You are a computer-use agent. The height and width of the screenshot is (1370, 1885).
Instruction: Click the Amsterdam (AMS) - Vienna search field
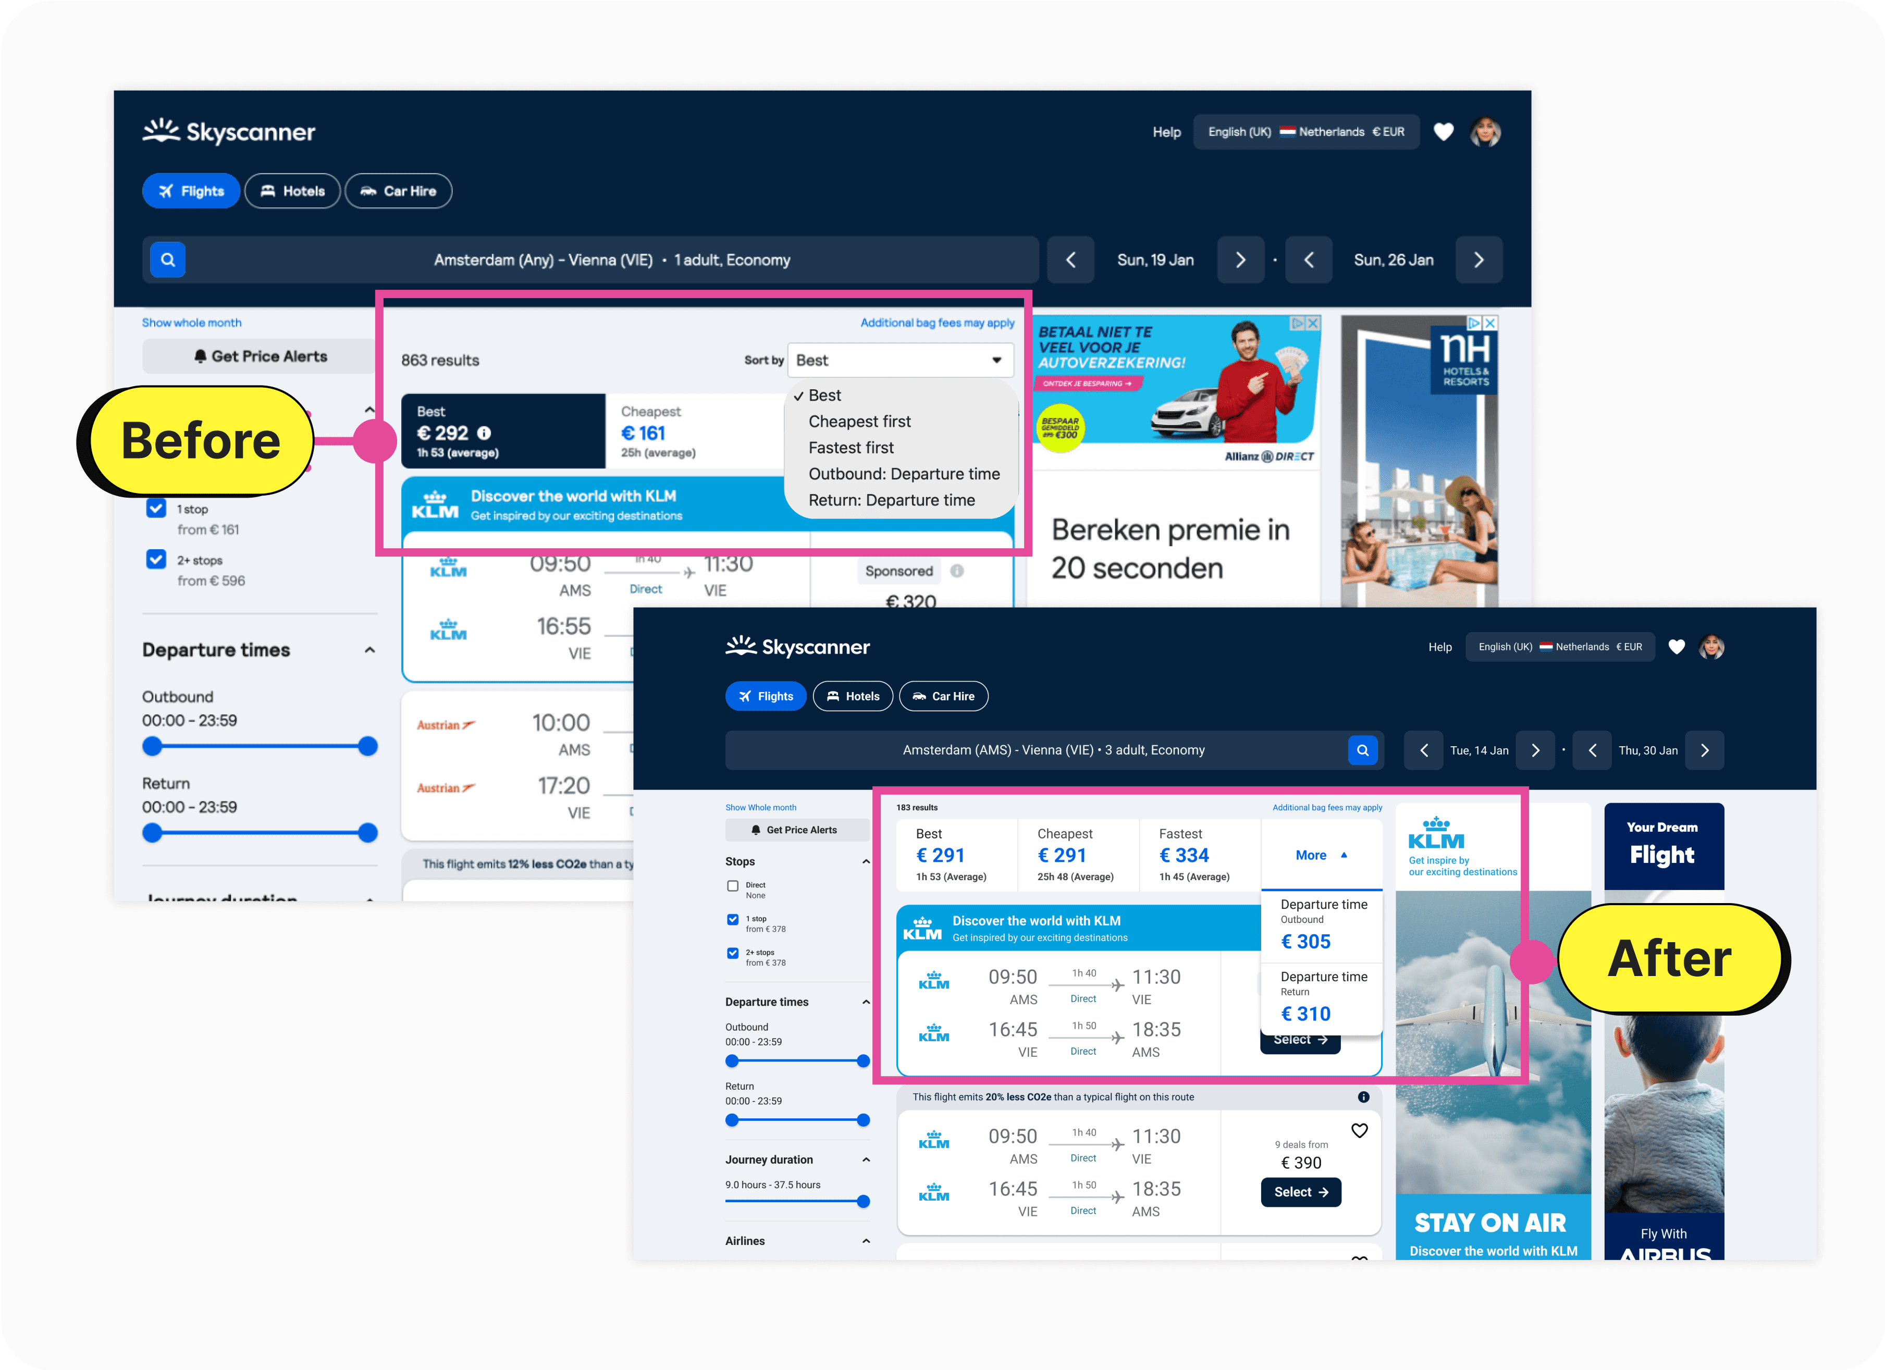1053,751
